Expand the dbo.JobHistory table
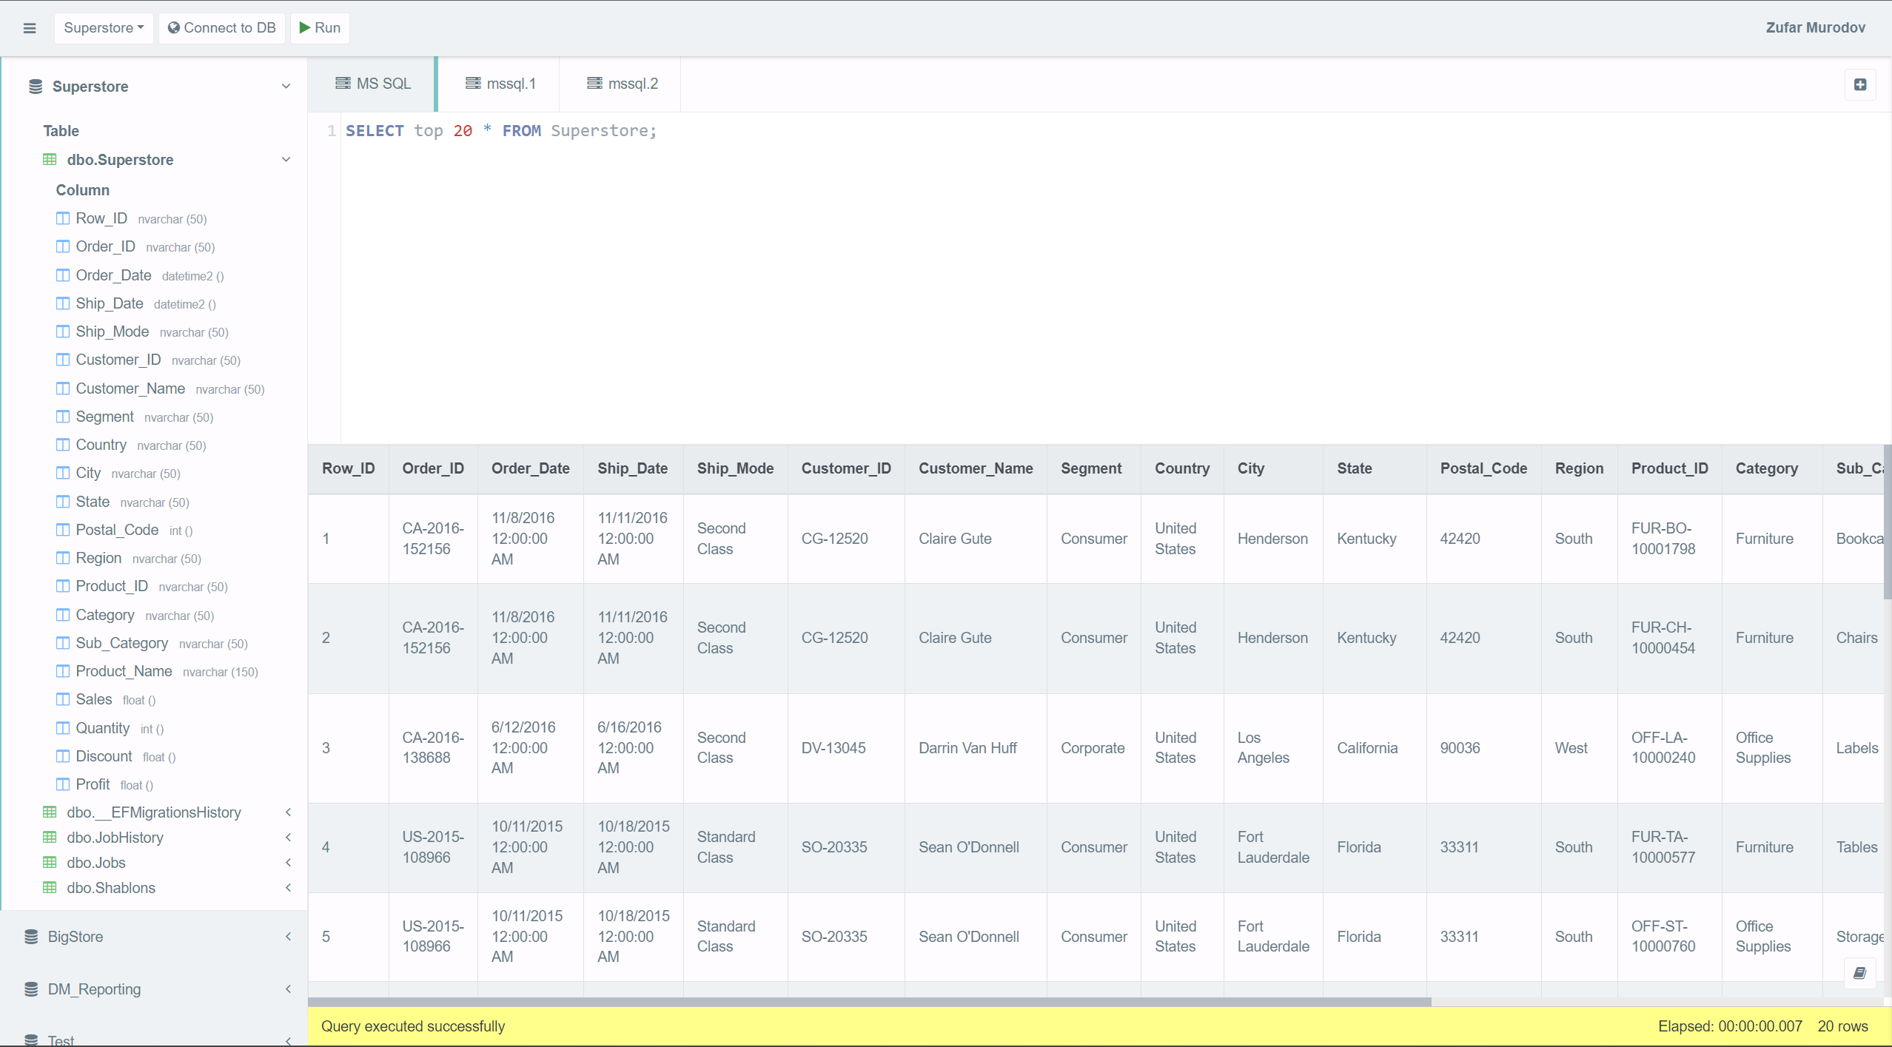 point(288,838)
